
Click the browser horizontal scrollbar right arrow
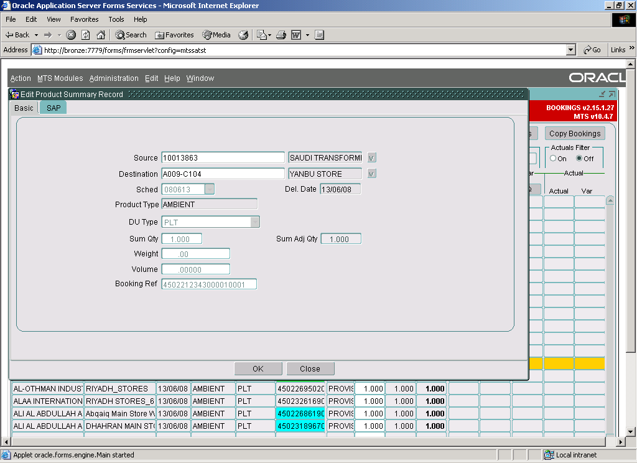point(621,441)
